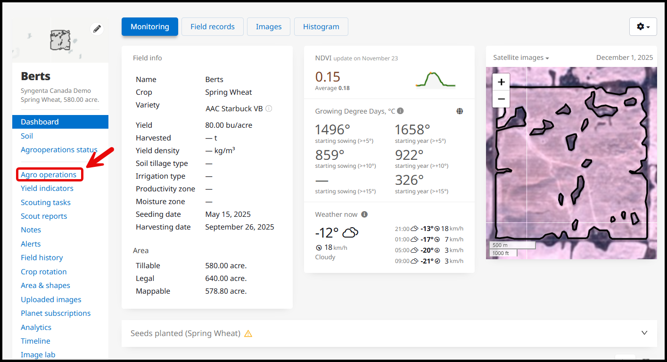This screenshot has width=667, height=362.
Task: Click the Berts field thumbnail image
Action: 60,40
